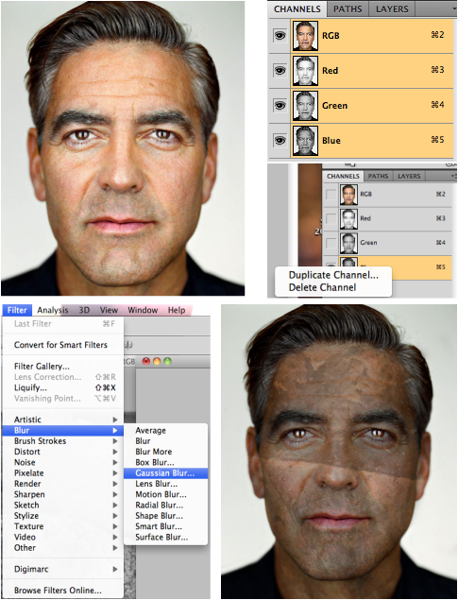Toggle Blue channel eye in top Channels panel
The image size is (458, 600).
pyautogui.click(x=280, y=141)
